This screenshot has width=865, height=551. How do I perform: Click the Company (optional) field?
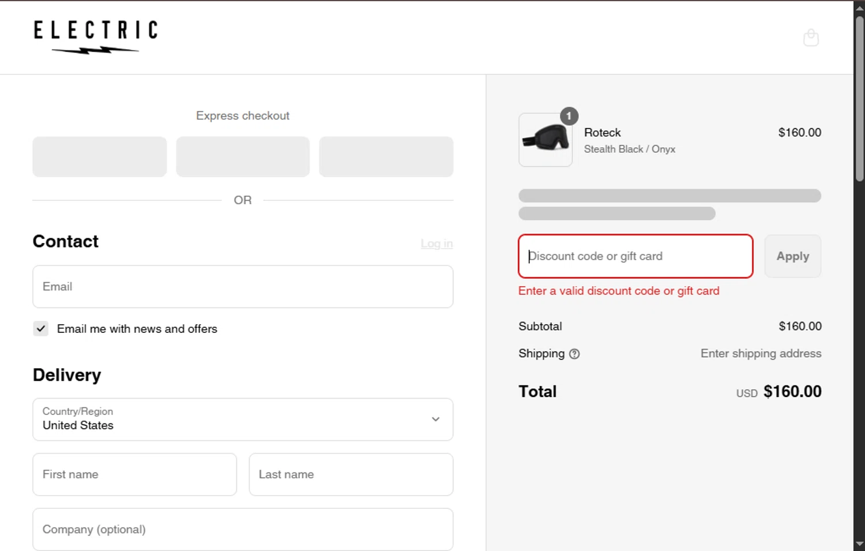(x=243, y=529)
